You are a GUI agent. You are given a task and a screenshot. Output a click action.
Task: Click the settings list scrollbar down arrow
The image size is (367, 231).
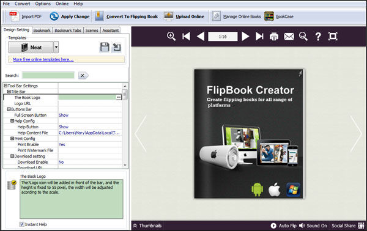[x=125, y=165]
